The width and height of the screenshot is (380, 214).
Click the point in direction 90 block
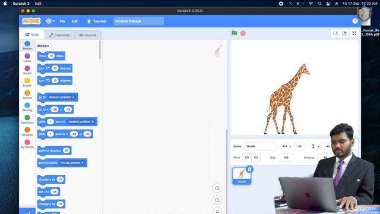[x=54, y=150]
